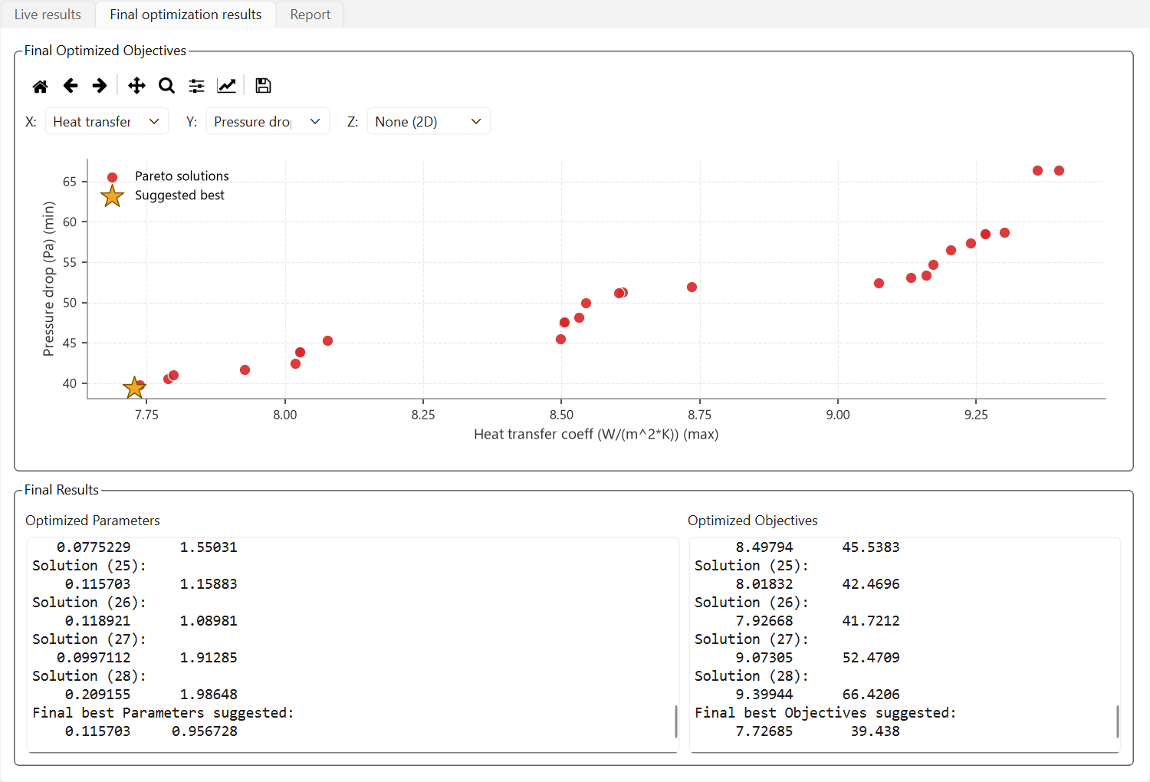Viewport: 1150px width, 782px height.
Task: Click the objective value 8.49794
Action: 764,547
